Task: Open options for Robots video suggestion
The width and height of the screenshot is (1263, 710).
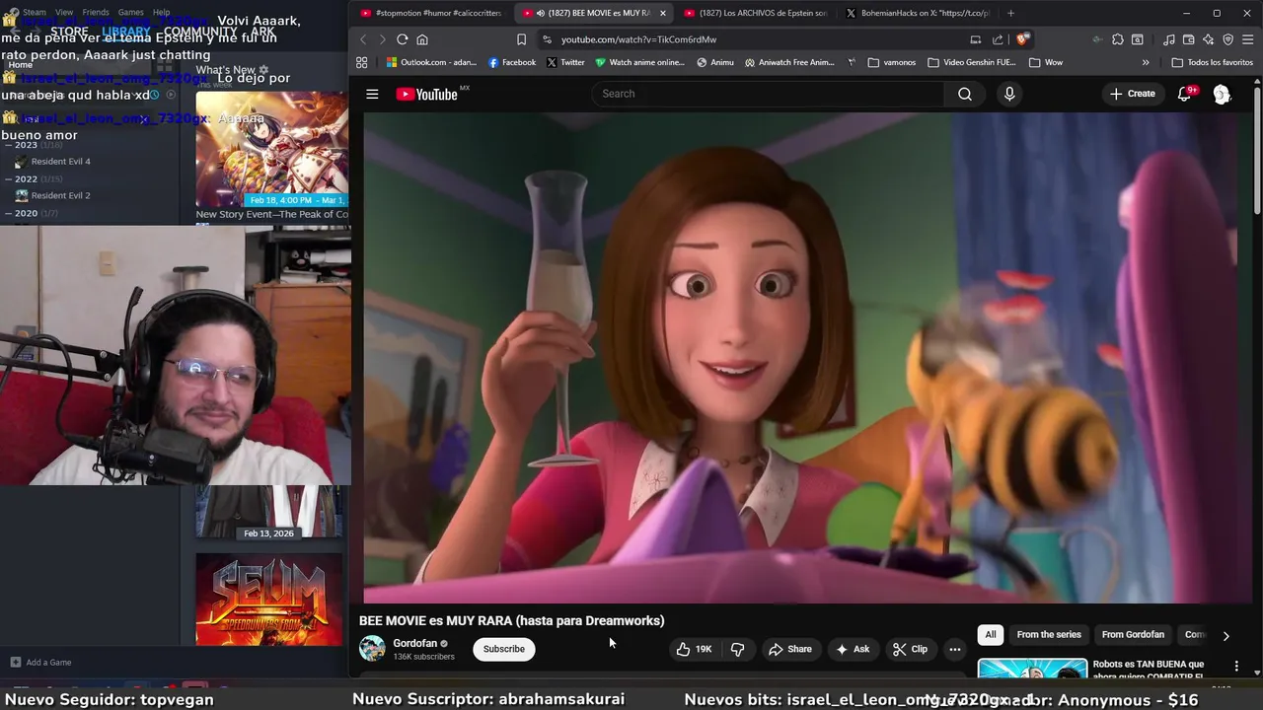Action: pos(1236,667)
